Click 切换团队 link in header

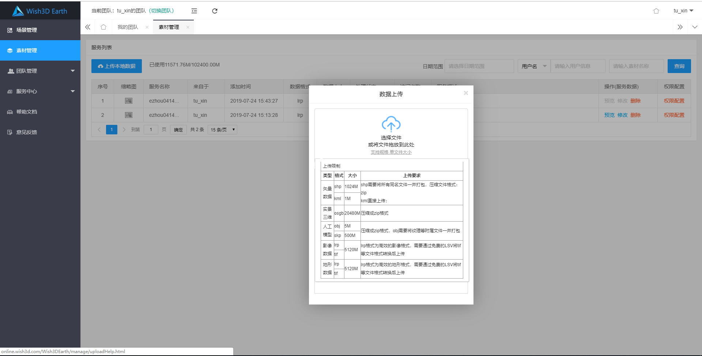click(x=162, y=11)
